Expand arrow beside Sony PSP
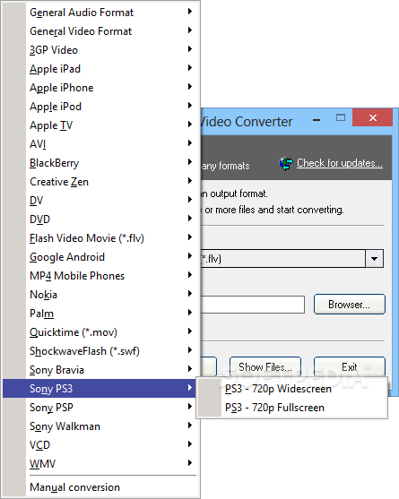 coord(190,406)
